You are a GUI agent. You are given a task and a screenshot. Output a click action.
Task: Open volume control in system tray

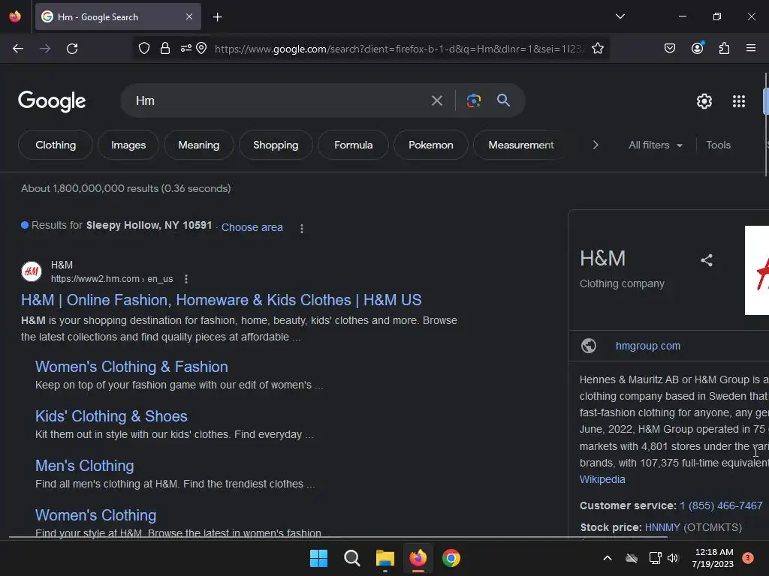(673, 558)
